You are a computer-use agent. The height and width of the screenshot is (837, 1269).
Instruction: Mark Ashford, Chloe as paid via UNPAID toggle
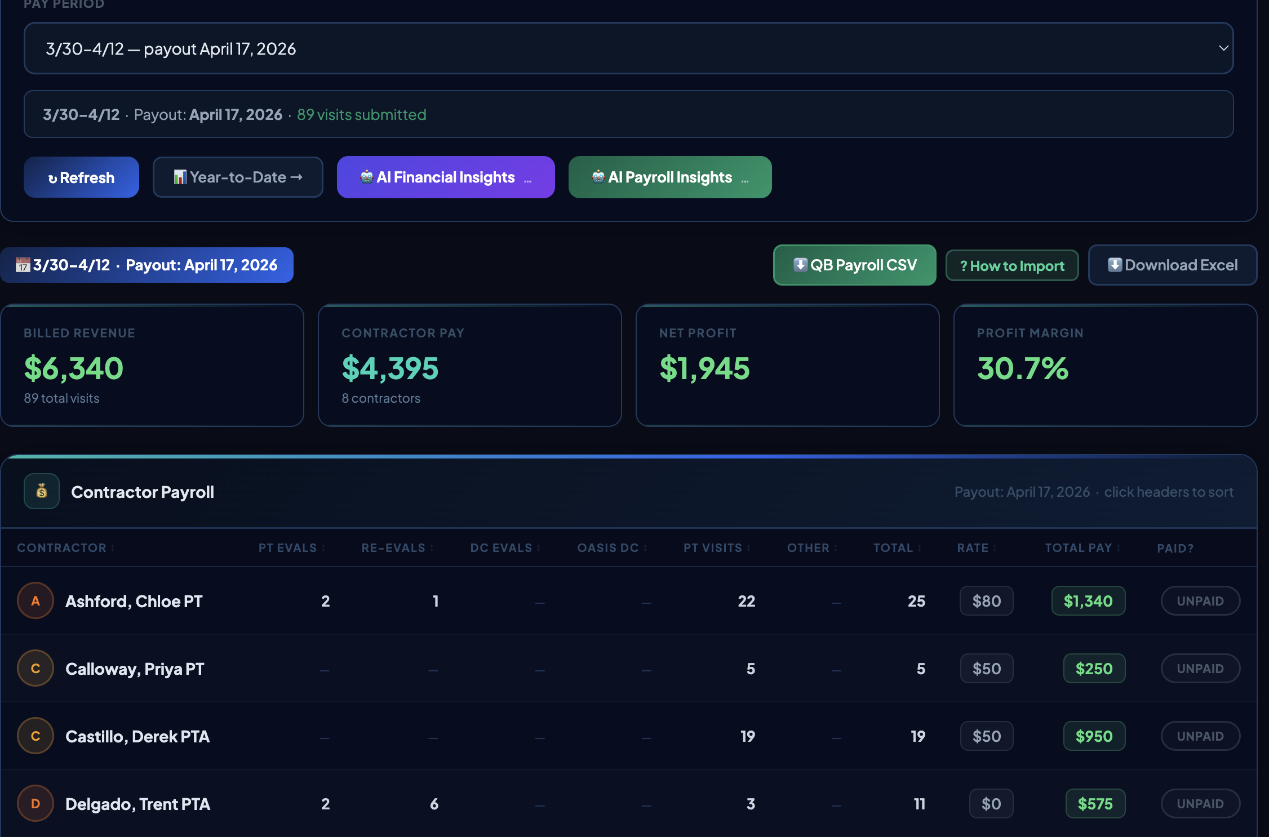1200,600
